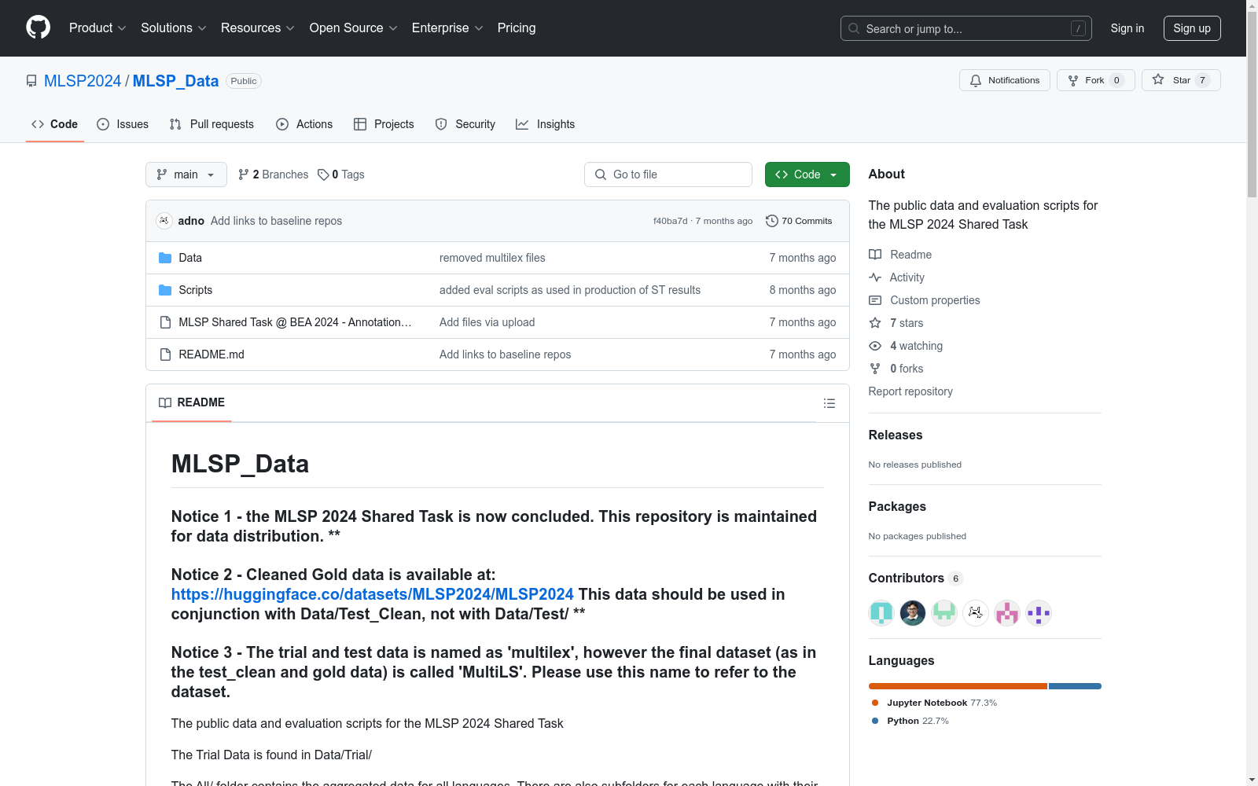Open the purple contributor avatar
This screenshot has height=786, width=1258.
click(1039, 613)
